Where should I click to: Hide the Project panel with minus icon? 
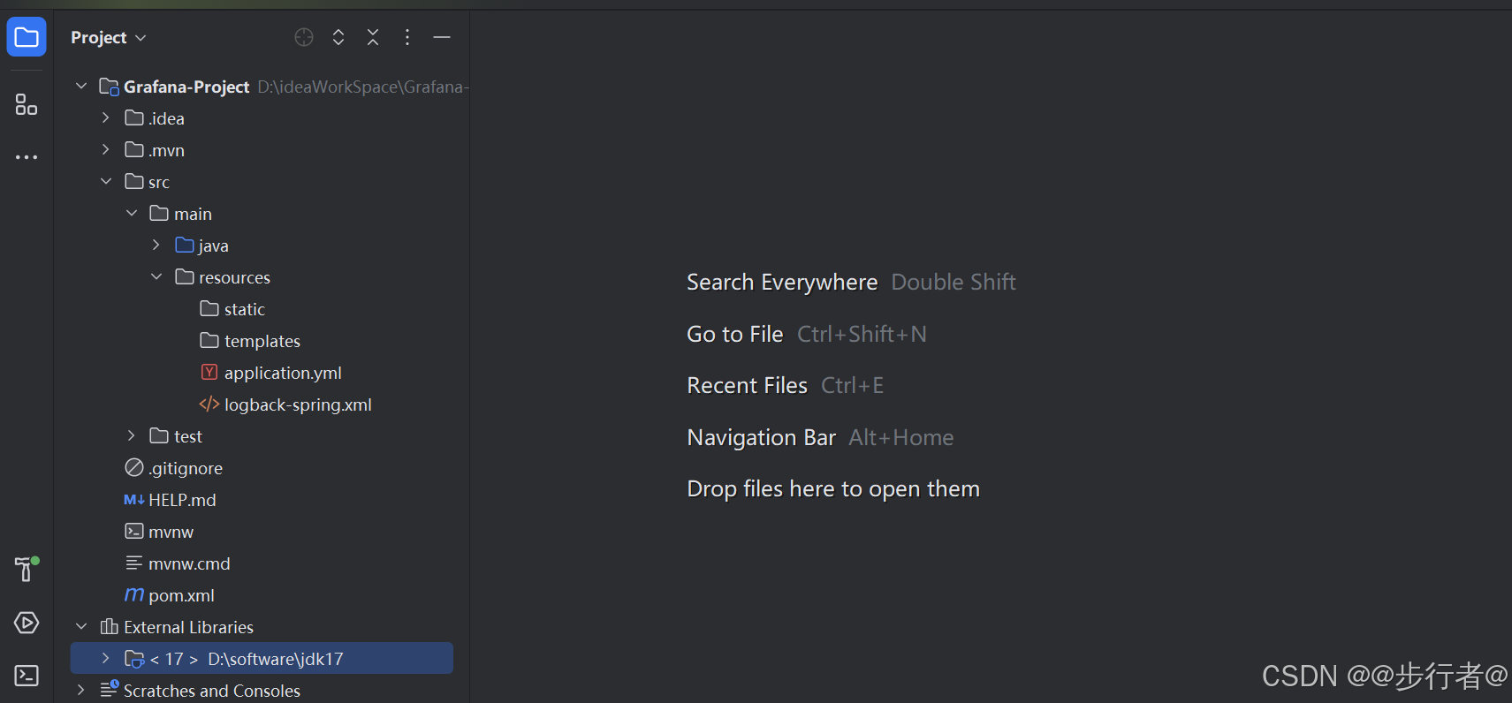[442, 37]
